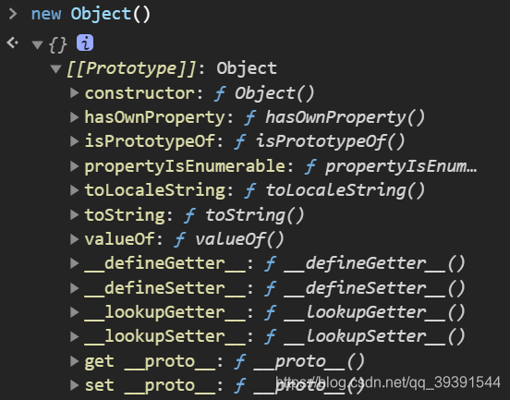
Task: Expand the constructor property arrow
Action: pyautogui.click(x=75, y=93)
